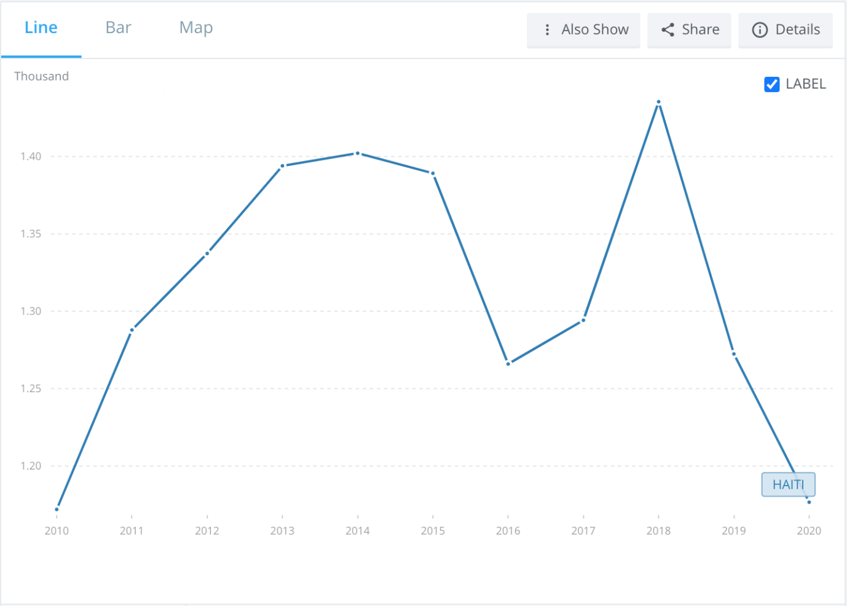Screen dimensions: 847x606
Task: Click the 2020 data point
Action: point(809,502)
